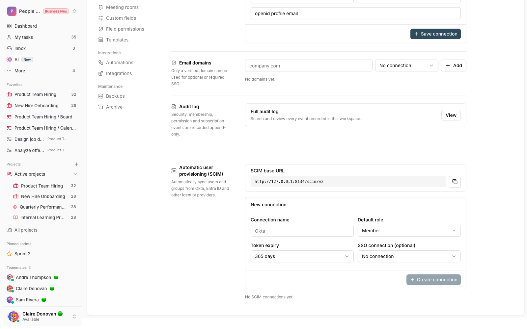Open My tasks
Image resolution: width=527 pixels, height=329 pixels.
42,37
